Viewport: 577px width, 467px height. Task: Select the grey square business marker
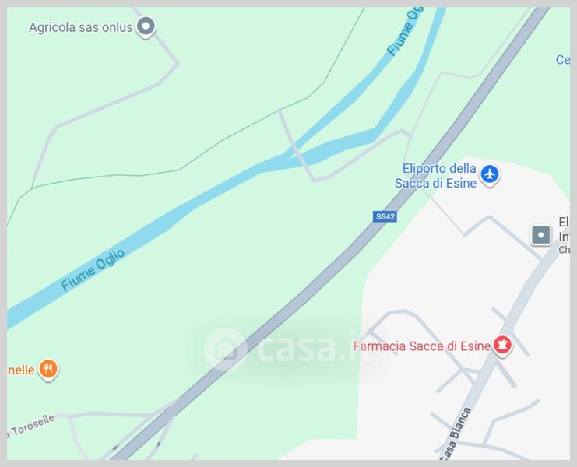click(540, 235)
